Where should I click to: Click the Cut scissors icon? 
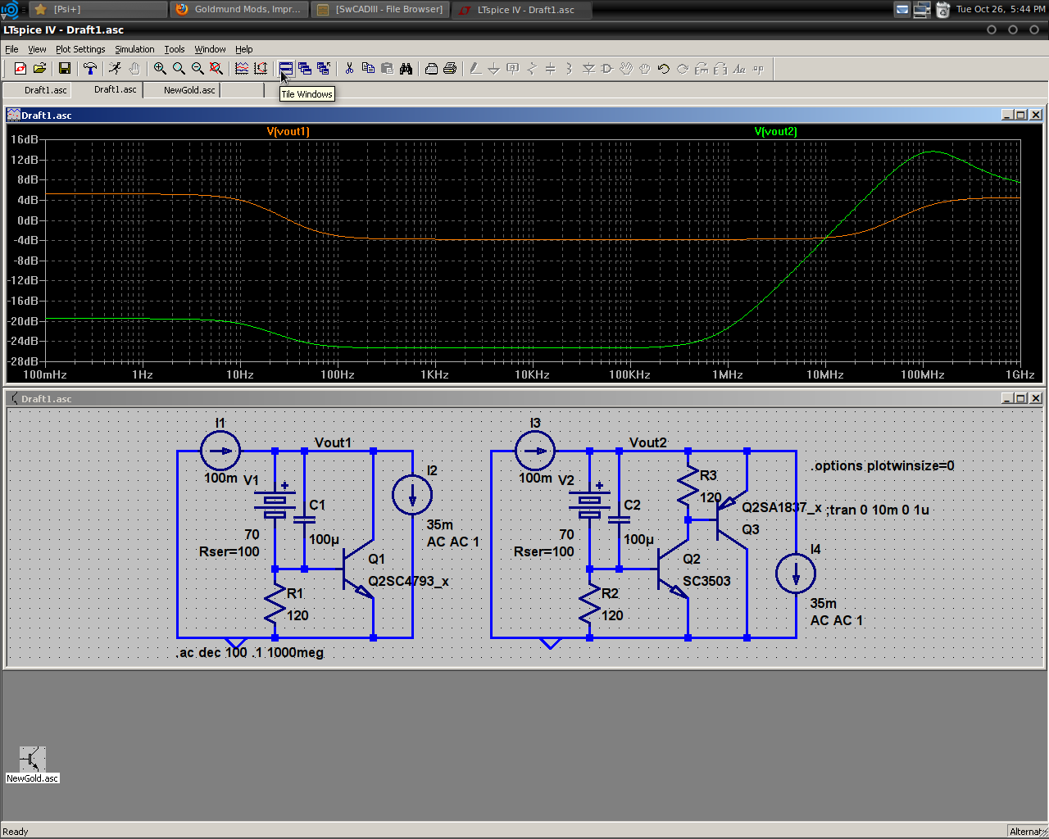[x=349, y=69]
